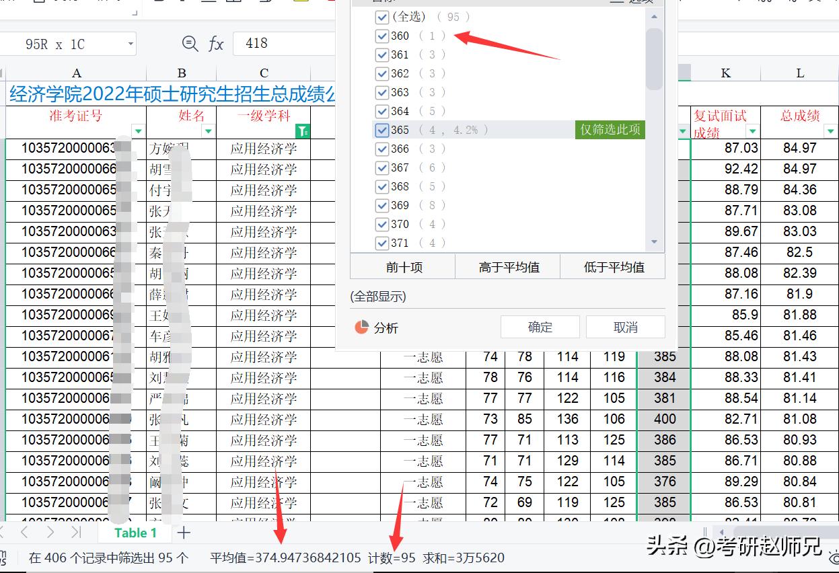Click the 分析 analysis icon in the filter dialog
The width and height of the screenshot is (839, 573).
pyautogui.click(x=362, y=328)
